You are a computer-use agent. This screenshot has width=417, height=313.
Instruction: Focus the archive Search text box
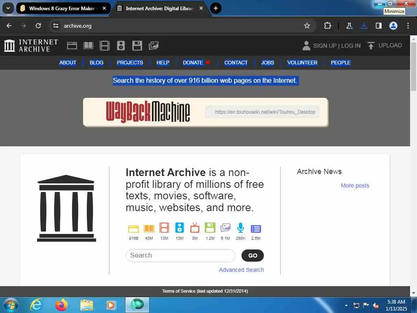180,256
